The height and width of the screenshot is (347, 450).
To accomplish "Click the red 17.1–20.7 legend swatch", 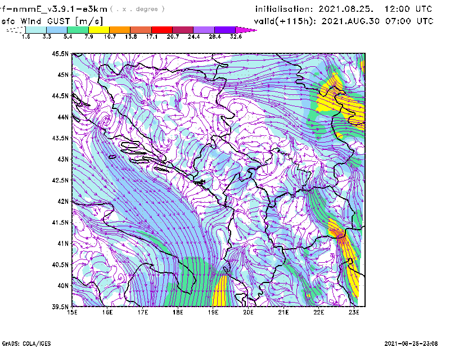I will click(162, 30).
